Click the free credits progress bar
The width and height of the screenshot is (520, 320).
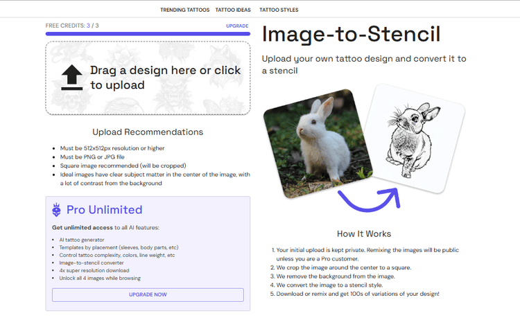pyautogui.click(x=148, y=33)
